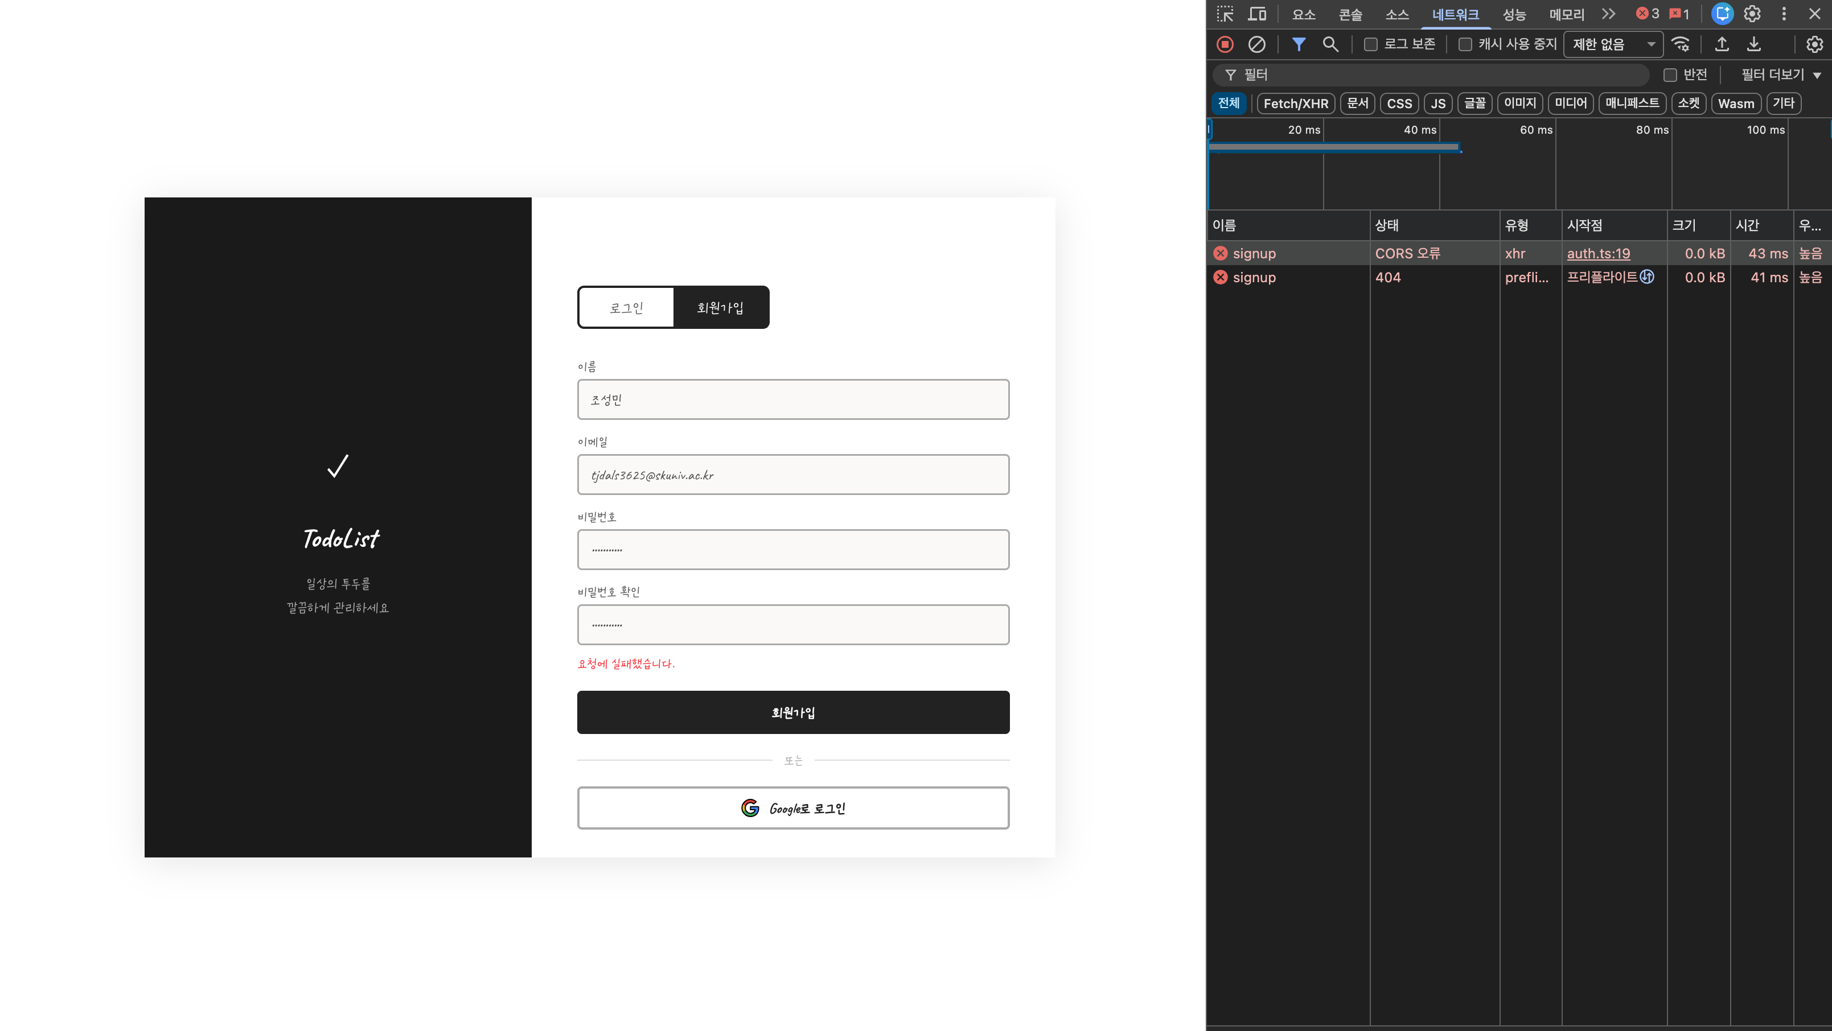Image resolution: width=1832 pixels, height=1031 pixels.
Task: Show the 1 issue counter
Action: (1680, 14)
